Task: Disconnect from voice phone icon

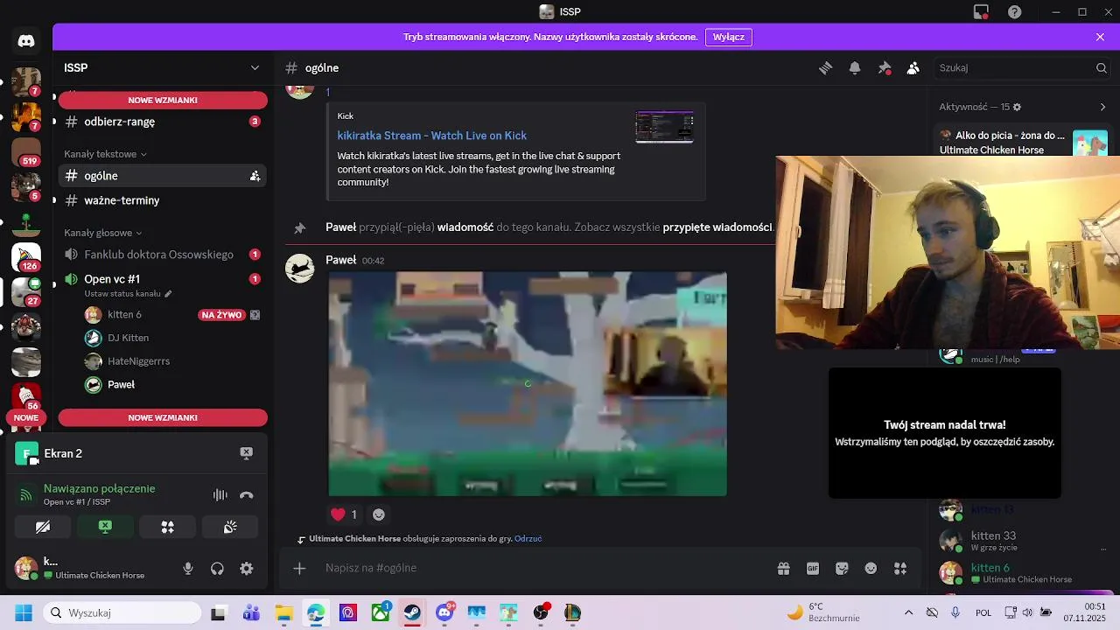Action: click(x=247, y=495)
